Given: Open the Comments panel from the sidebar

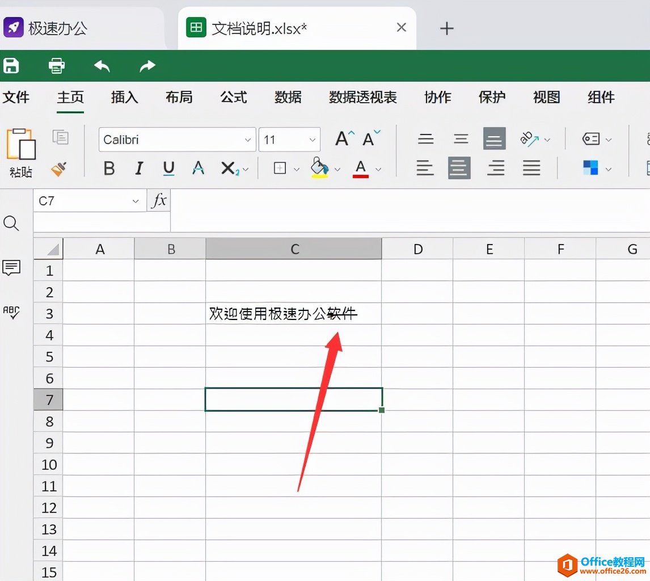Looking at the screenshot, I should pos(12,268).
